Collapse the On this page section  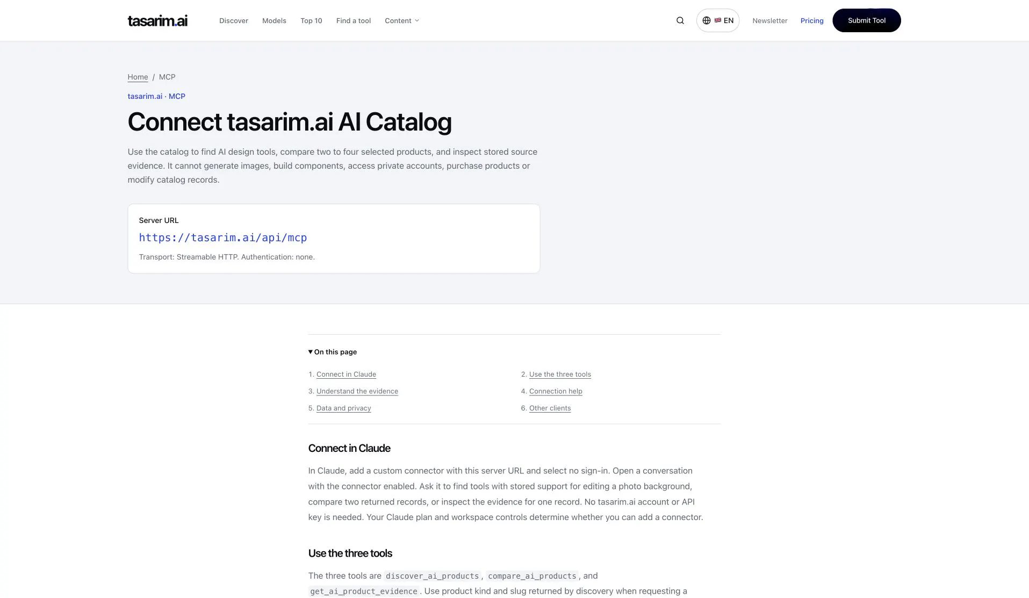333,352
